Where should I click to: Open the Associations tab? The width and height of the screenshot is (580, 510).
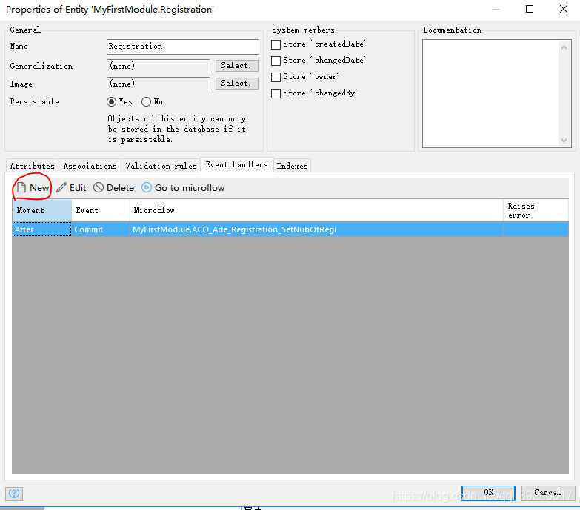coord(90,166)
